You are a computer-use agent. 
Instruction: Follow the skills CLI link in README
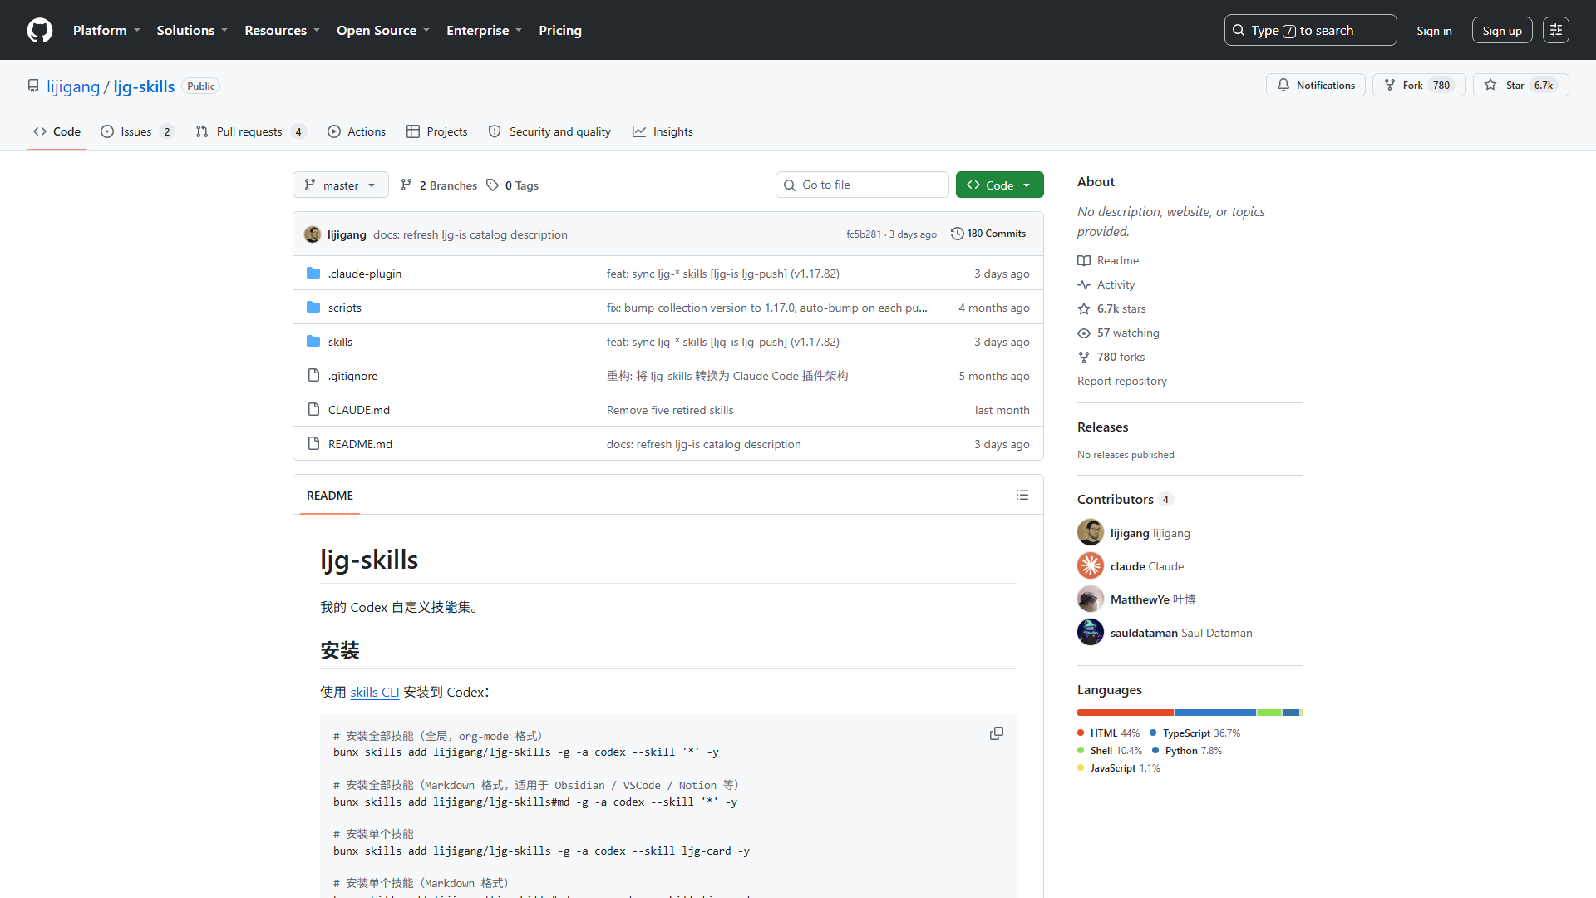375,692
